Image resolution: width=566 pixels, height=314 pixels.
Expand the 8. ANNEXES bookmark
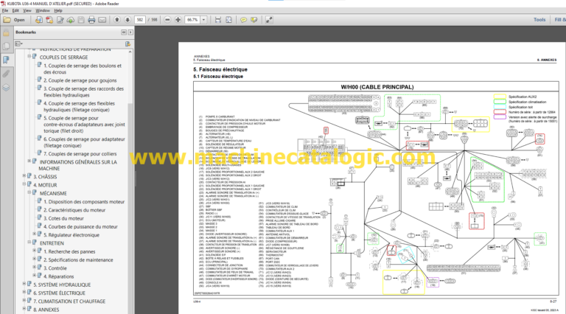(24, 309)
